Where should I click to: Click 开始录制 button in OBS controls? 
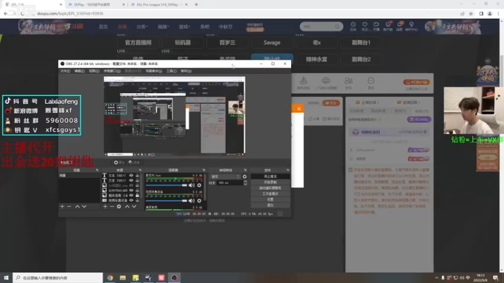(x=270, y=182)
